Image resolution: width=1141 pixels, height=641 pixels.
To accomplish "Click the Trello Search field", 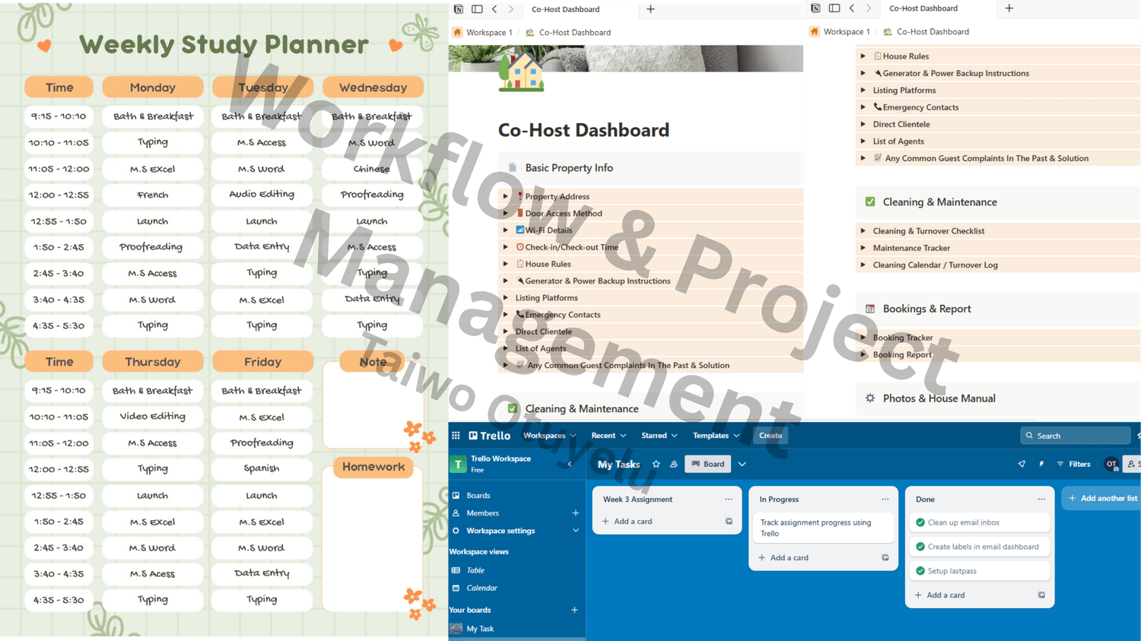I will 1076,436.
